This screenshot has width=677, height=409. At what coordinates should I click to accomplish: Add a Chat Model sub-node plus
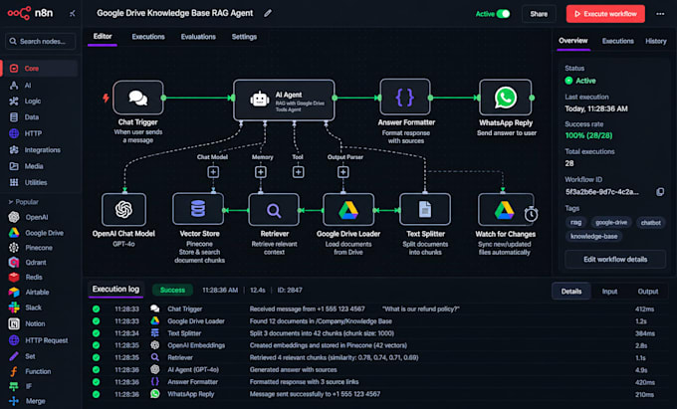[213, 172]
